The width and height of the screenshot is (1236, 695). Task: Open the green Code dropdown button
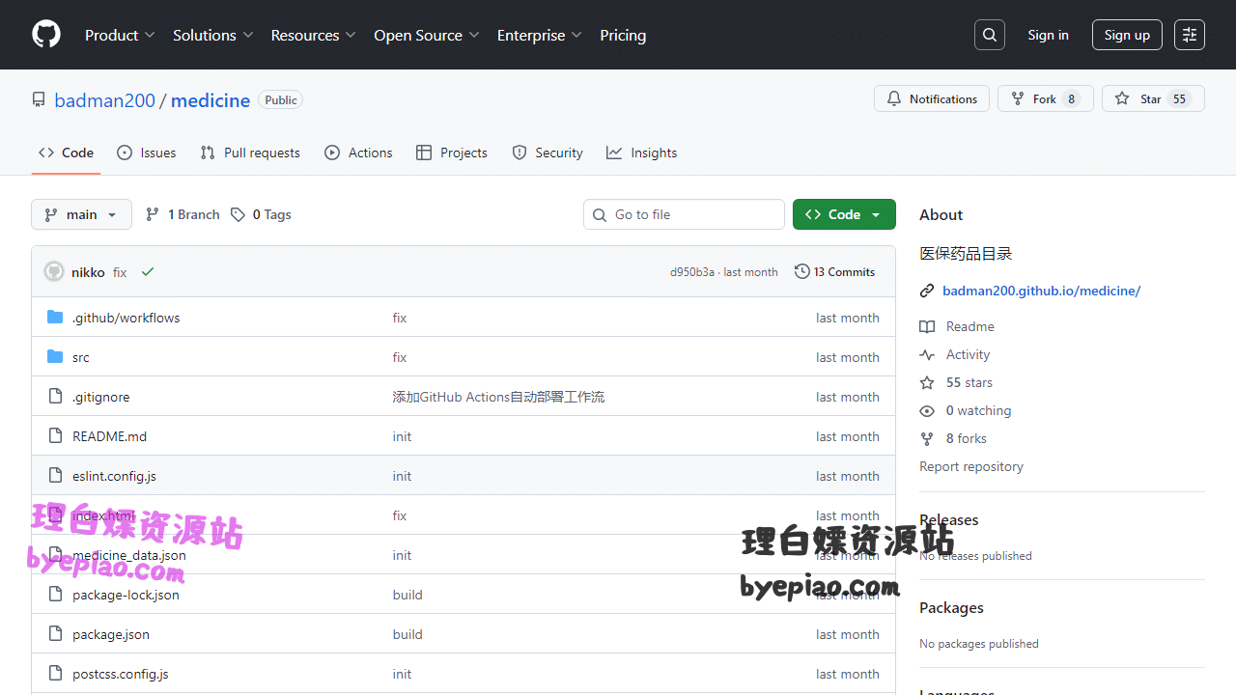(x=844, y=214)
